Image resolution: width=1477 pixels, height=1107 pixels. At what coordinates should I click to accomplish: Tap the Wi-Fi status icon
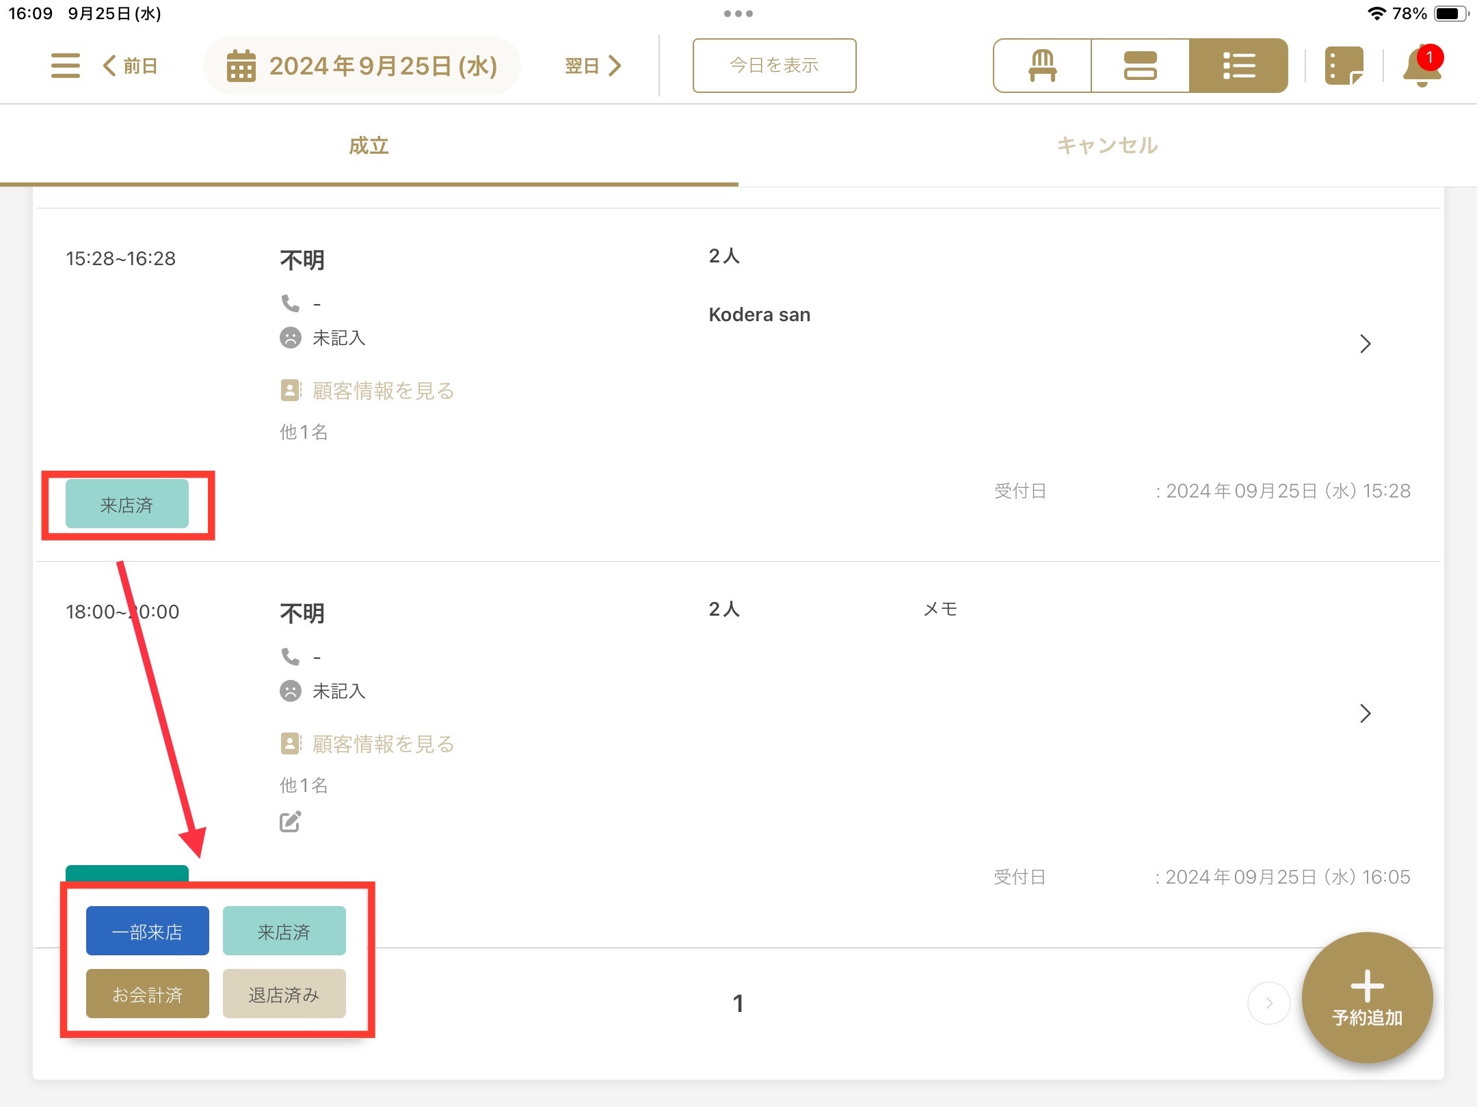1376,14
